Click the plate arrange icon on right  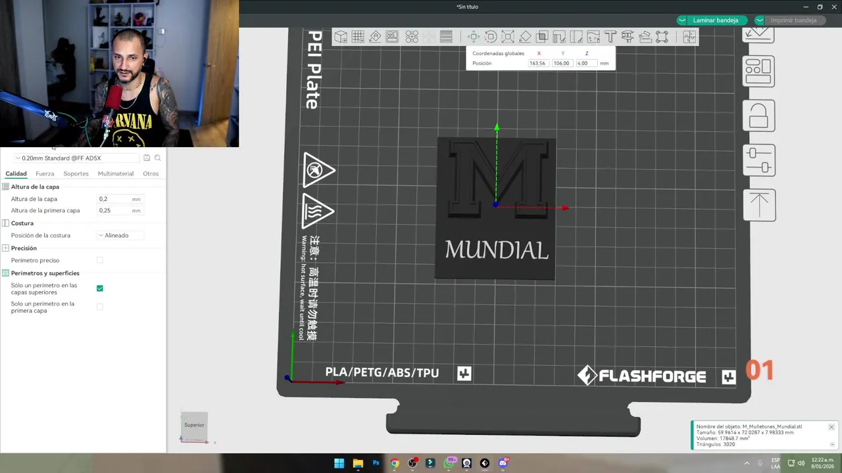click(758, 72)
